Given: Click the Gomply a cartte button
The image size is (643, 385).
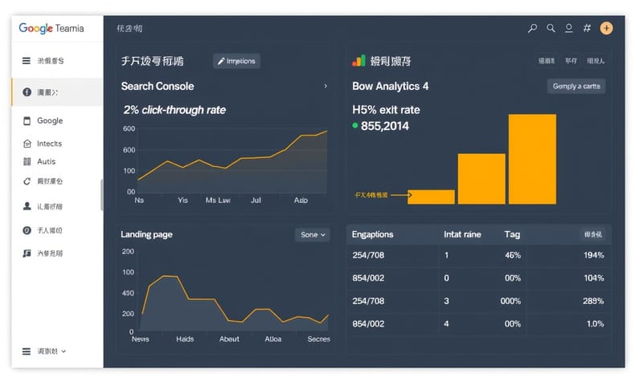Looking at the screenshot, I should (576, 87).
